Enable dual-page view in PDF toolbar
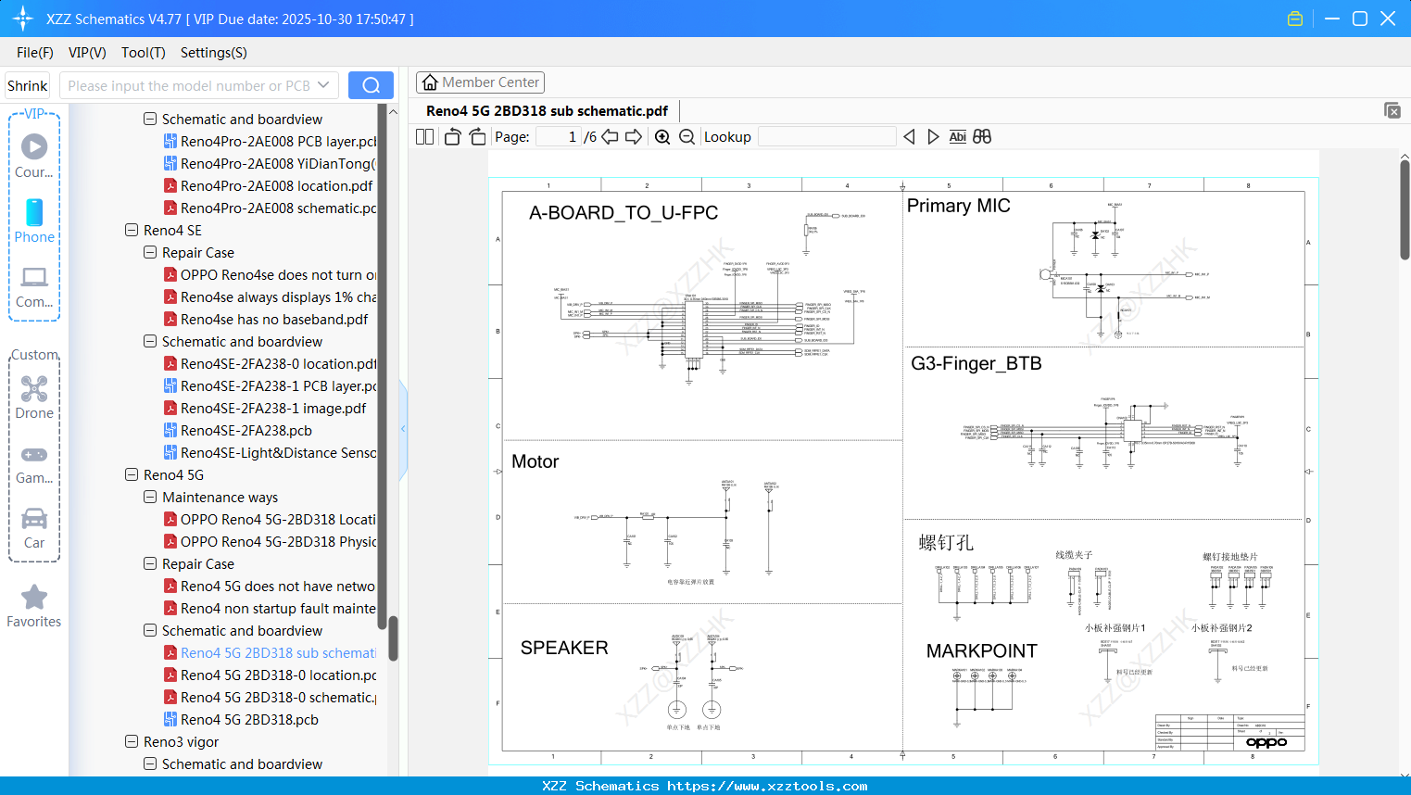The image size is (1411, 795). [423, 136]
